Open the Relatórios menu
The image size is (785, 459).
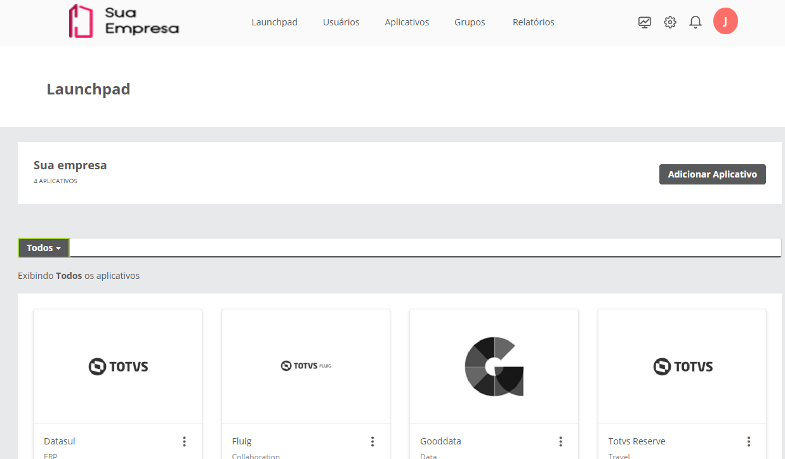coord(534,22)
